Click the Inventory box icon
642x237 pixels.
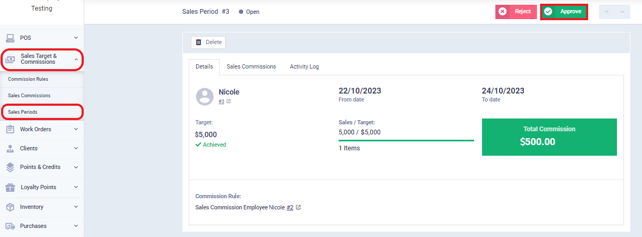(10, 207)
